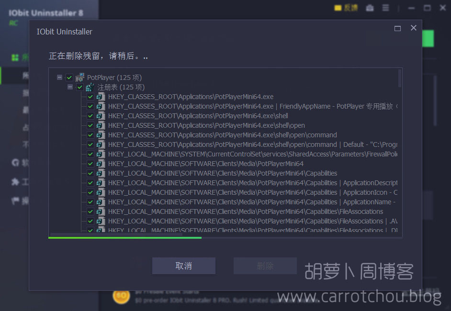Select the PotPlayerMini64\Capabilities key text
451x311 pixels.
pos(223,173)
